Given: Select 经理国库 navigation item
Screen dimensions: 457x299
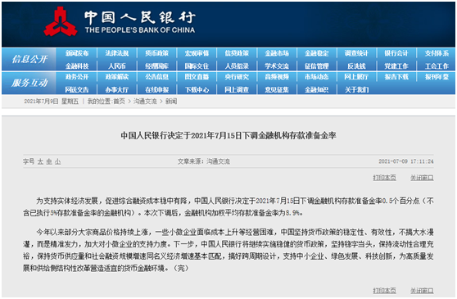Looking at the screenshot, I should pos(156,66).
